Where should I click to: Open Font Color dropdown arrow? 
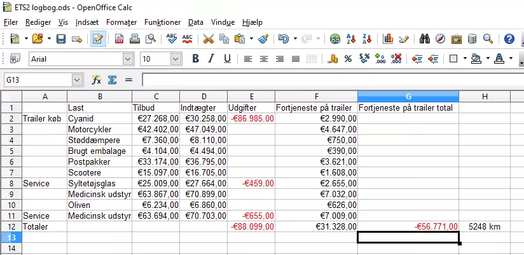[511, 59]
